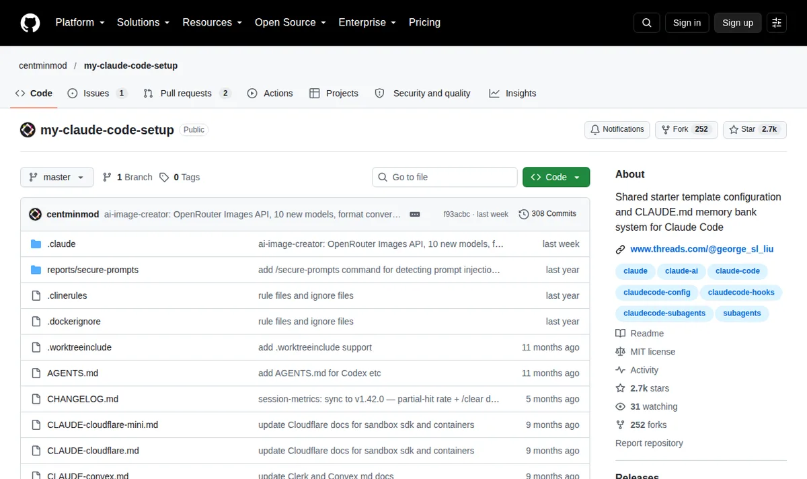Click the Sign in button
The width and height of the screenshot is (807, 479).
tap(687, 23)
